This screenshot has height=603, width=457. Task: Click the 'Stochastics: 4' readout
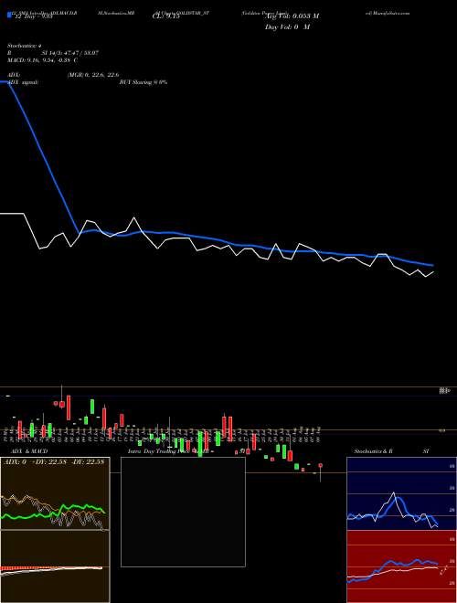click(27, 46)
